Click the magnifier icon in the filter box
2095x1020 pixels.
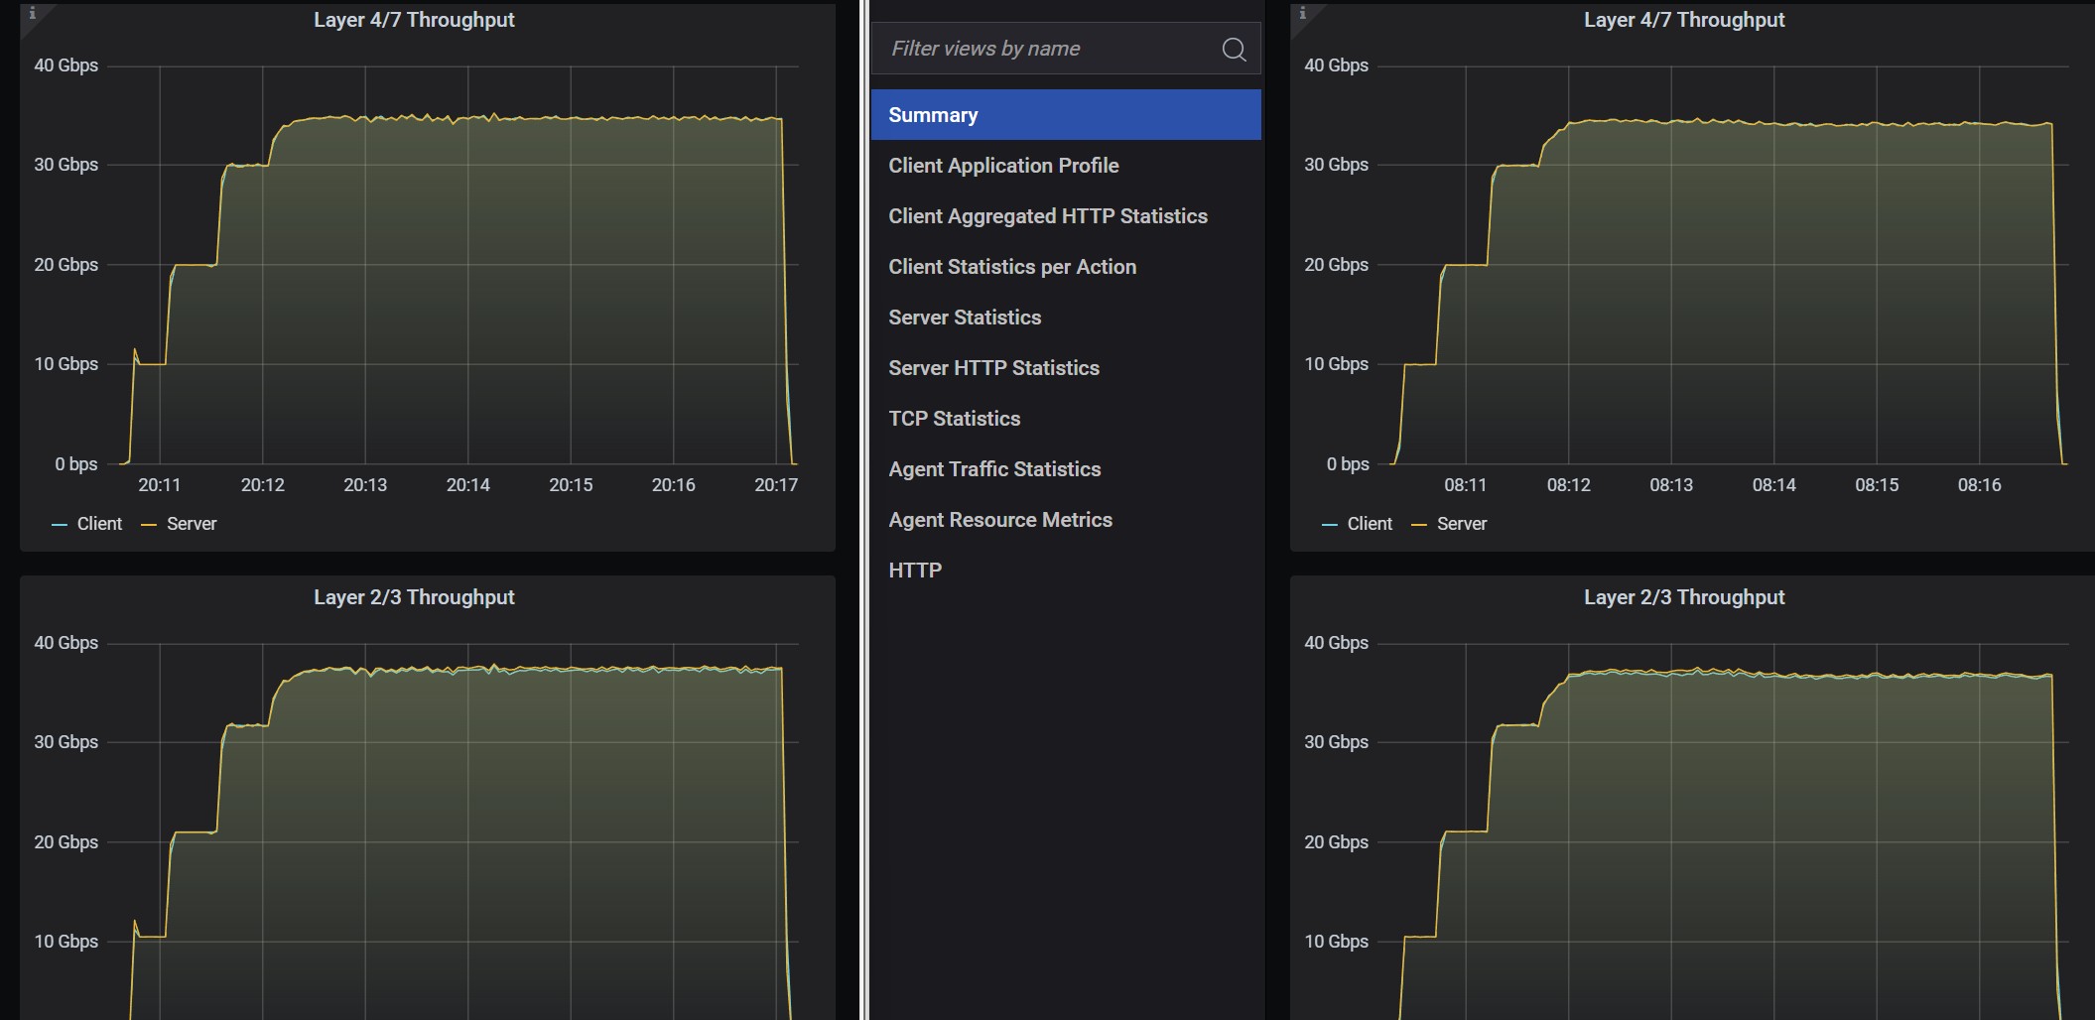tap(1234, 50)
